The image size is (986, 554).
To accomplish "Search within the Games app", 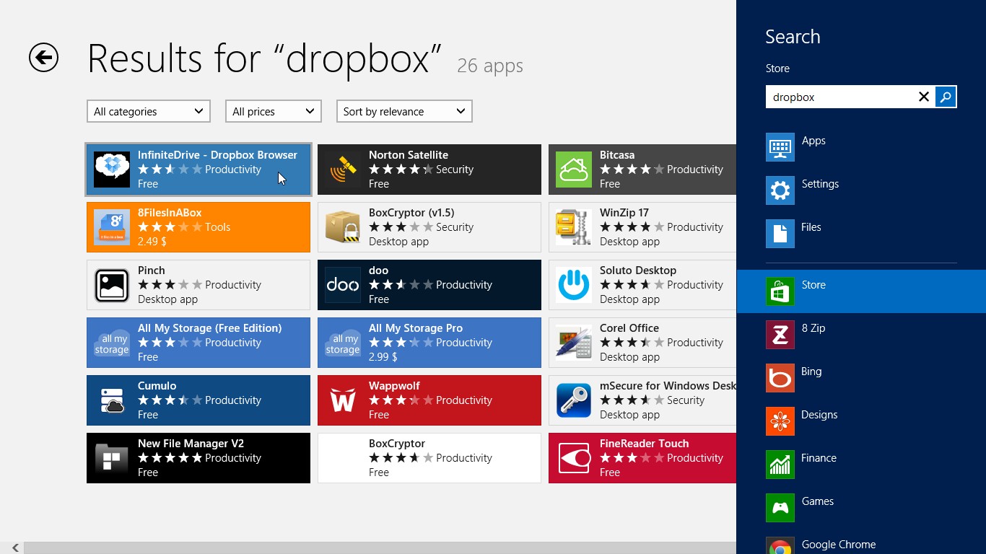I will pos(861,508).
